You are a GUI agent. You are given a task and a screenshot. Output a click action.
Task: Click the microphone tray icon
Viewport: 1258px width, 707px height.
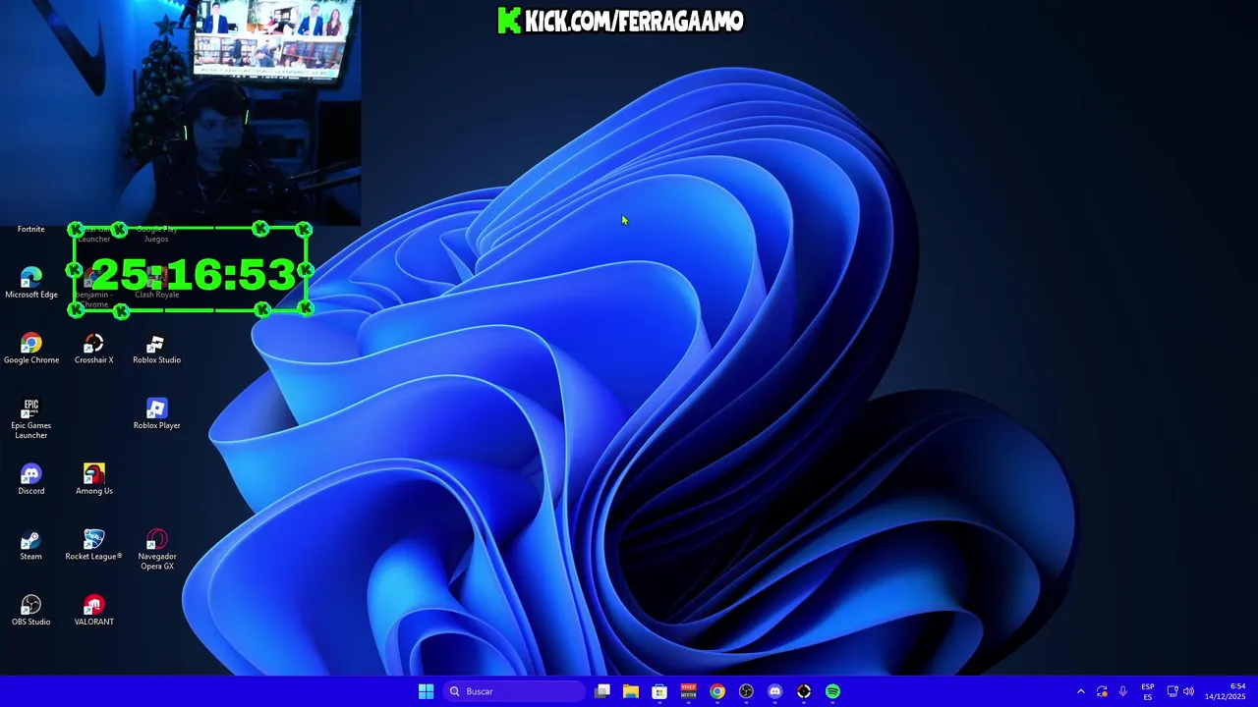point(1122,691)
